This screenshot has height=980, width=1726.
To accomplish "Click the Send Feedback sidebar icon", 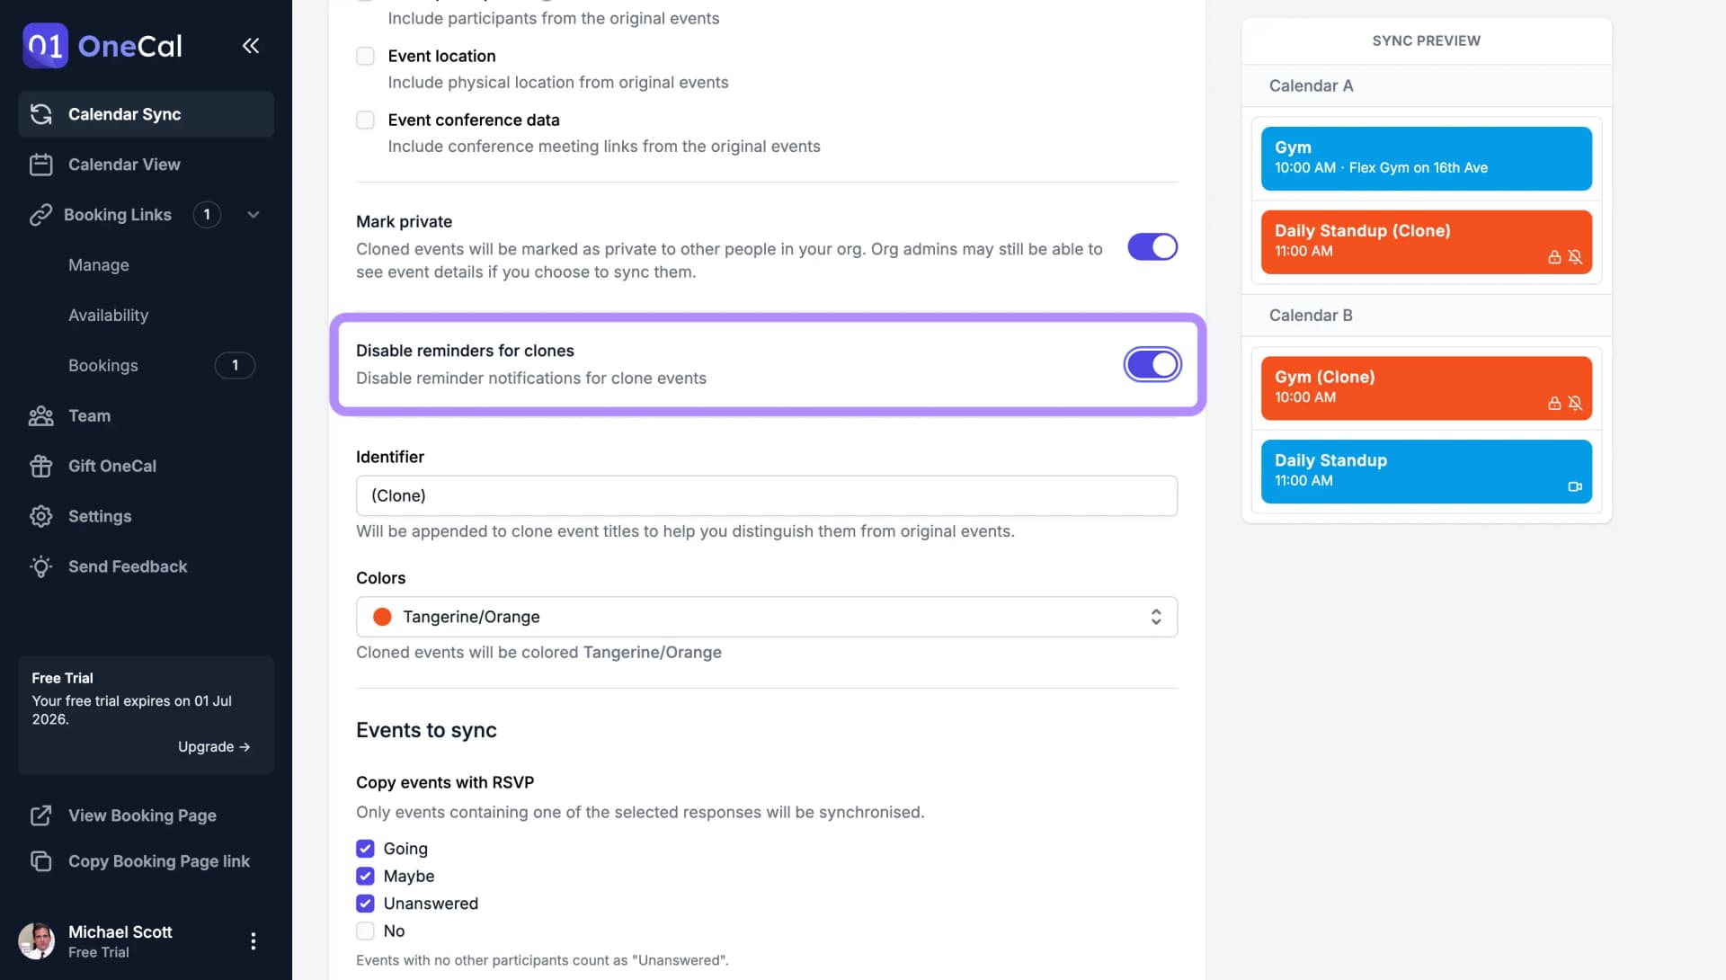I will click(40, 566).
